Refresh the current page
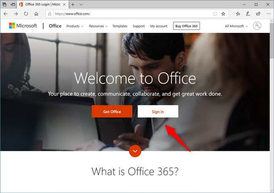Viewport: 274px width, 193px height. pyautogui.click(x=26, y=14)
